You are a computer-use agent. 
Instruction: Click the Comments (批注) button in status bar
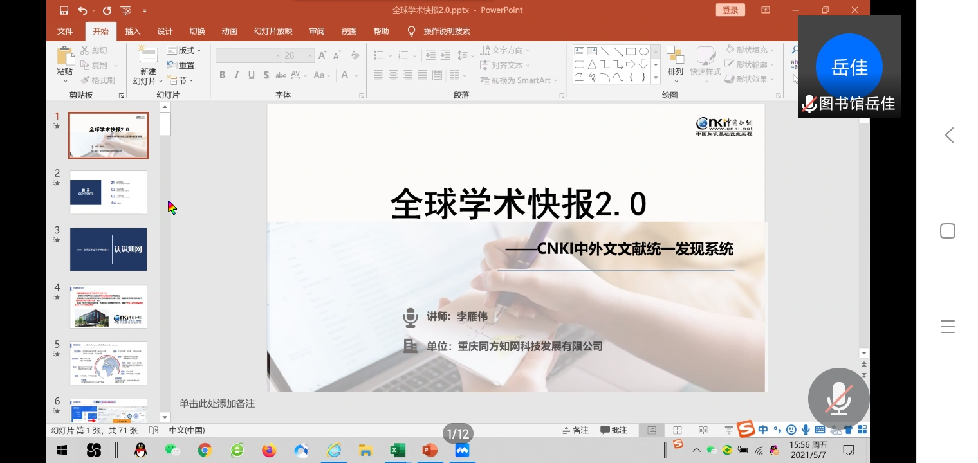point(614,430)
